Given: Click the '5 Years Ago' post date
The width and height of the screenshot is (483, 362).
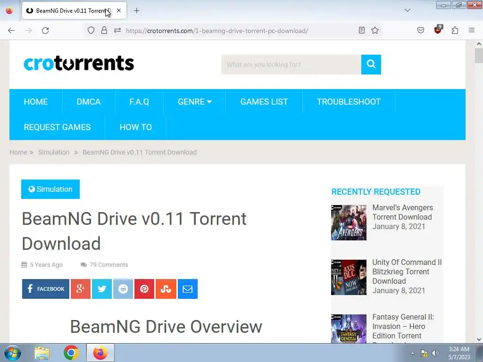Looking at the screenshot, I should click(46, 265).
